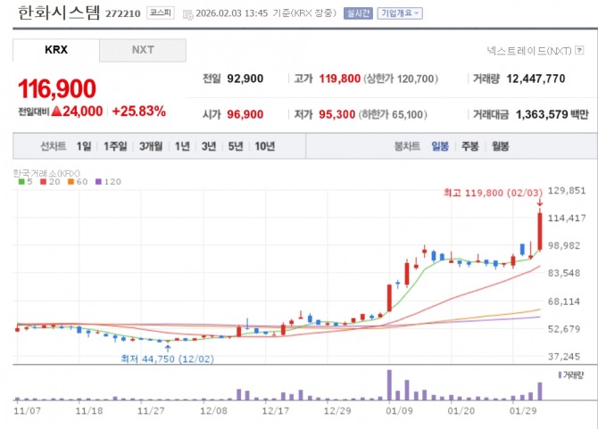
Task: Click the 12/17 date axis label
Action: pos(276,411)
